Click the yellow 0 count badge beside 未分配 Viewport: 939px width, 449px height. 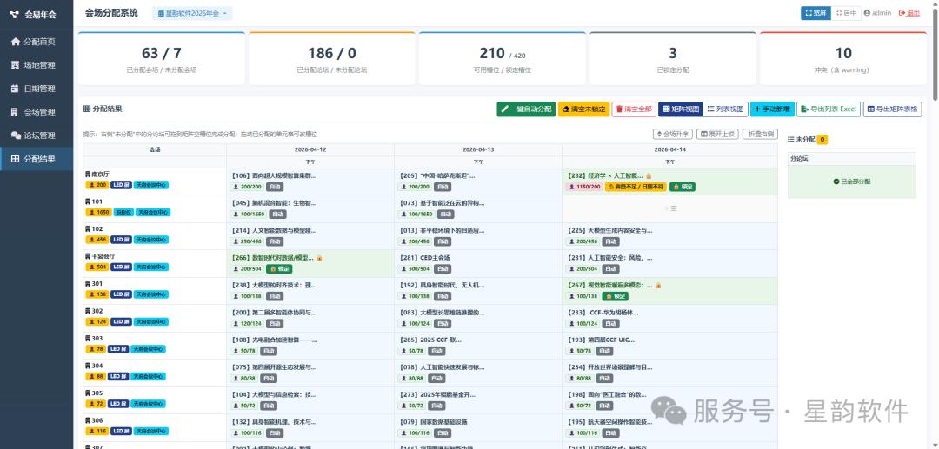[x=822, y=139]
